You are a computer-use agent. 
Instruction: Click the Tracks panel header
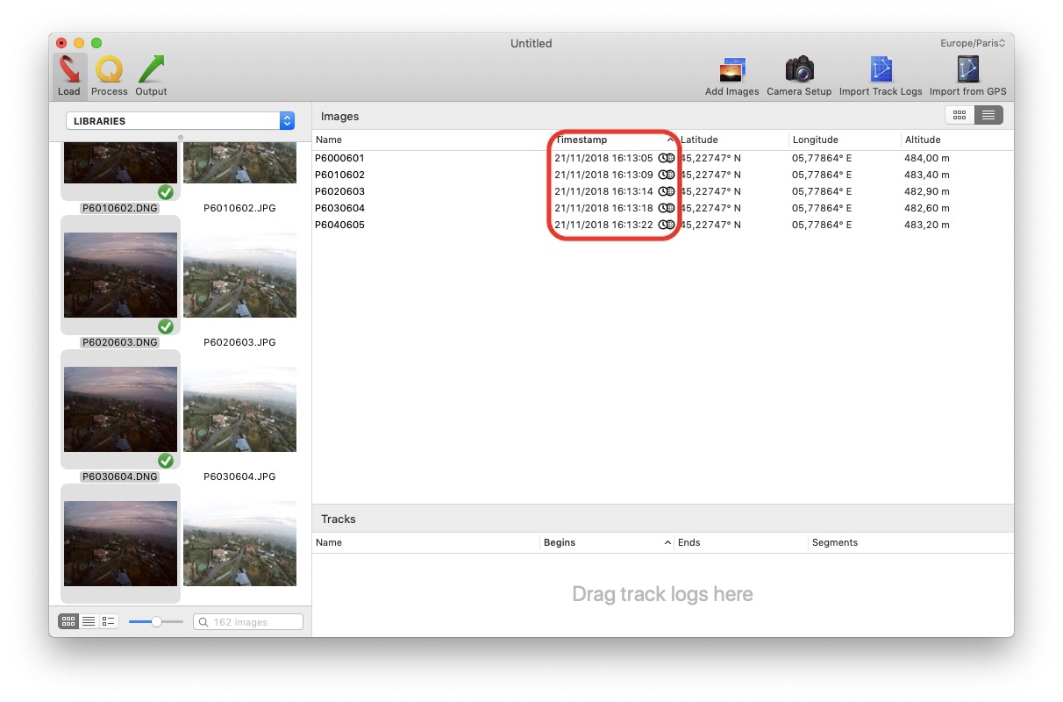[x=338, y=519]
